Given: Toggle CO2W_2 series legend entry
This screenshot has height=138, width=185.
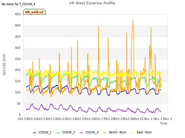Looking at the screenshot, I should tap(66, 132).
